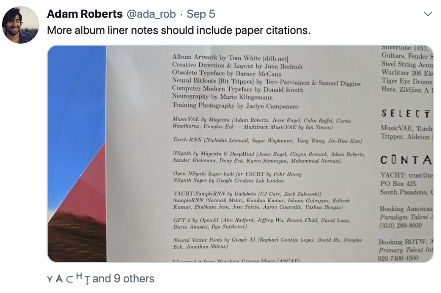Visit the @ada_rob handle link
This screenshot has width=441, height=293.
tap(153, 14)
